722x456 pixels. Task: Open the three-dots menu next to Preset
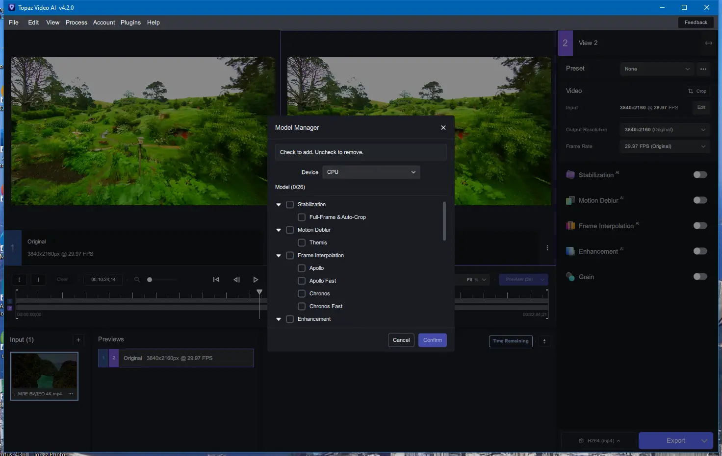click(x=703, y=69)
